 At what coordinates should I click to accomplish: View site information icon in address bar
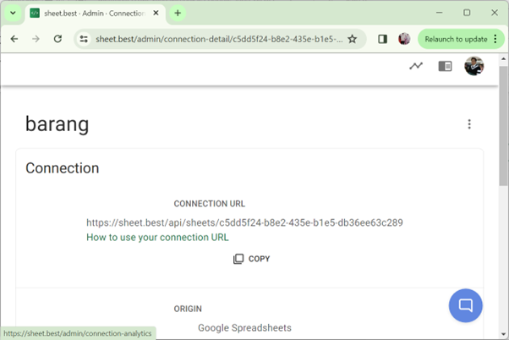(83, 39)
